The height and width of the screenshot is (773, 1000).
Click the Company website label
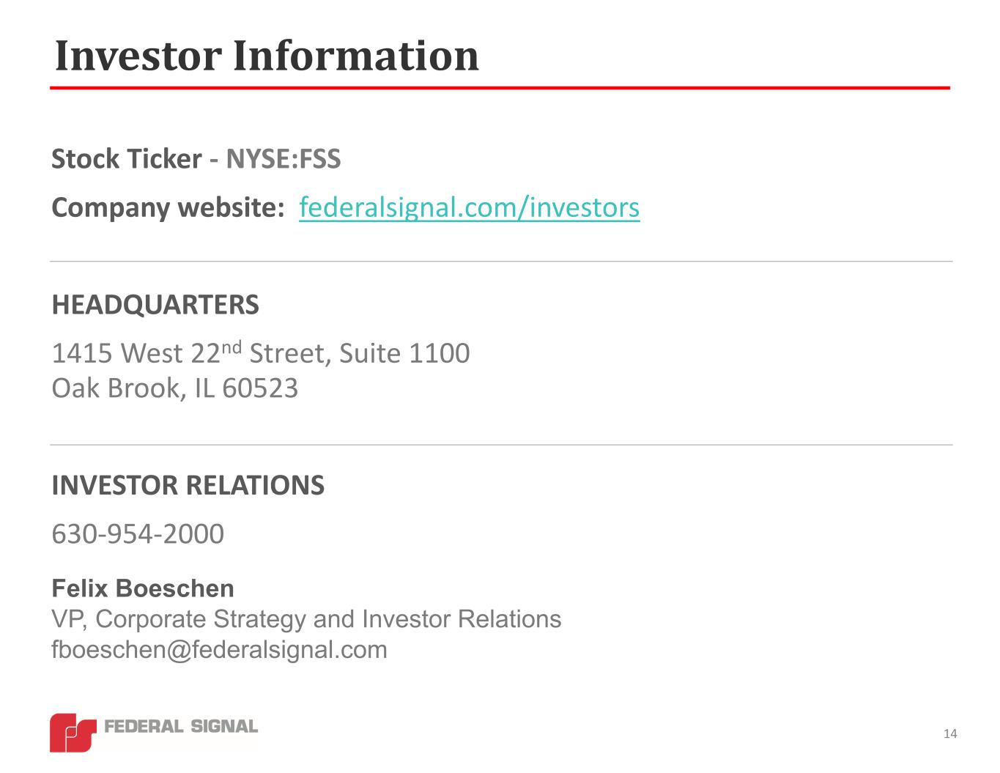click(168, 208)
